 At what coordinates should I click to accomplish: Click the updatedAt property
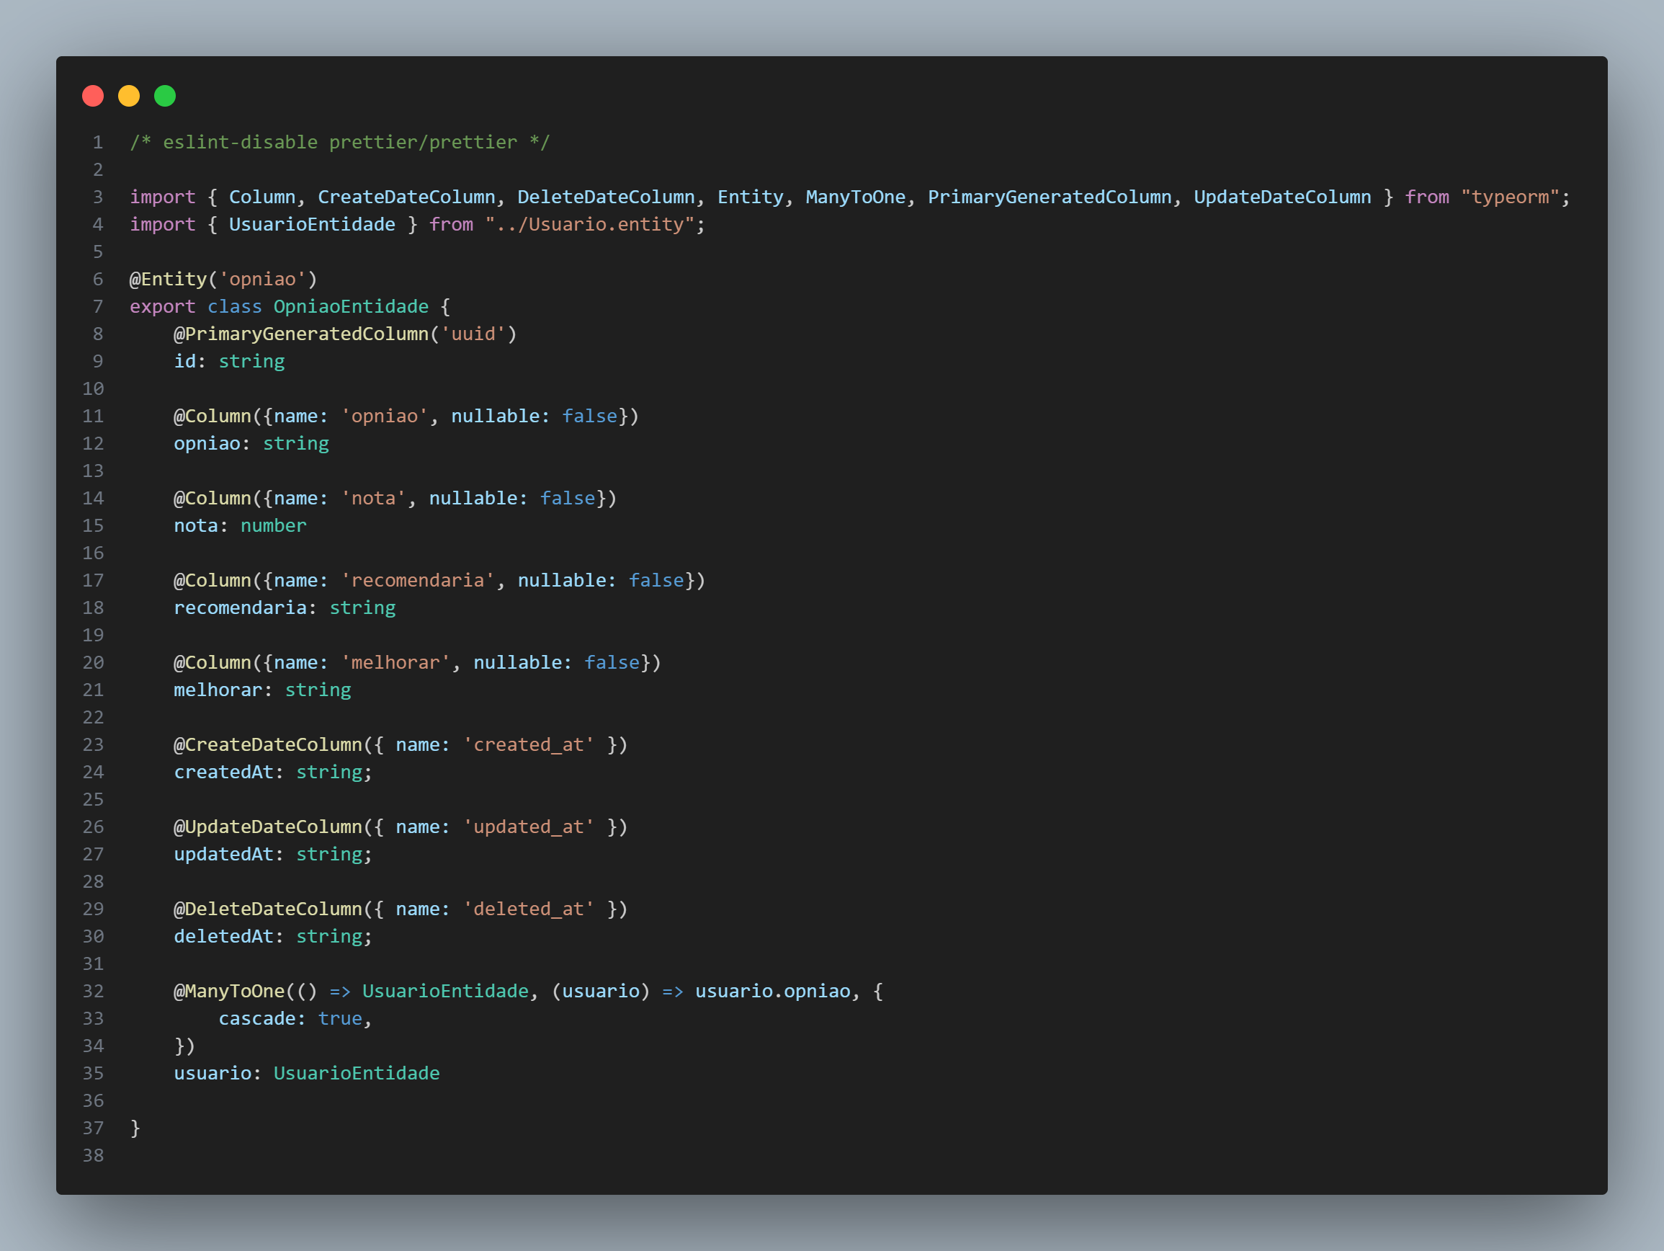tap(223, 855)
